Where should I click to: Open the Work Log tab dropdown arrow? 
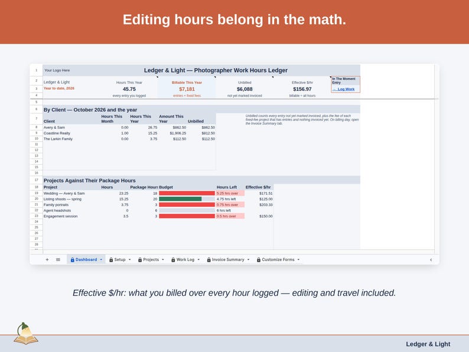pos(198,260)
